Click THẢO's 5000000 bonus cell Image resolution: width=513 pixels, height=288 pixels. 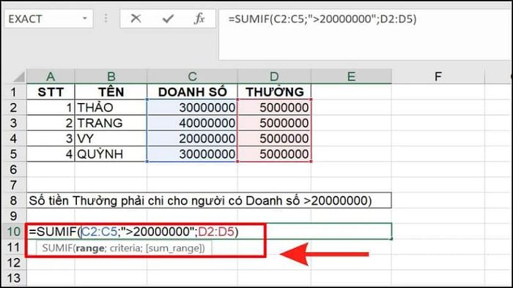click(x=274, y=107)
